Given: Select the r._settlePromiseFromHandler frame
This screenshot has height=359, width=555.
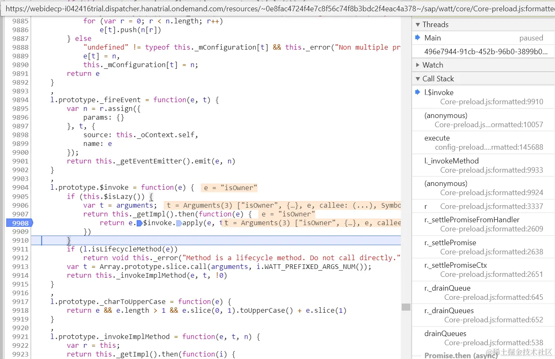Looking at the screenshot, I should pyautogui.click(x=483, y=224).
